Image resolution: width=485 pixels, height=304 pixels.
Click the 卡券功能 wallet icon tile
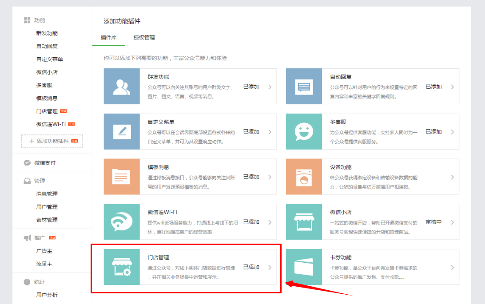[304, 267]
